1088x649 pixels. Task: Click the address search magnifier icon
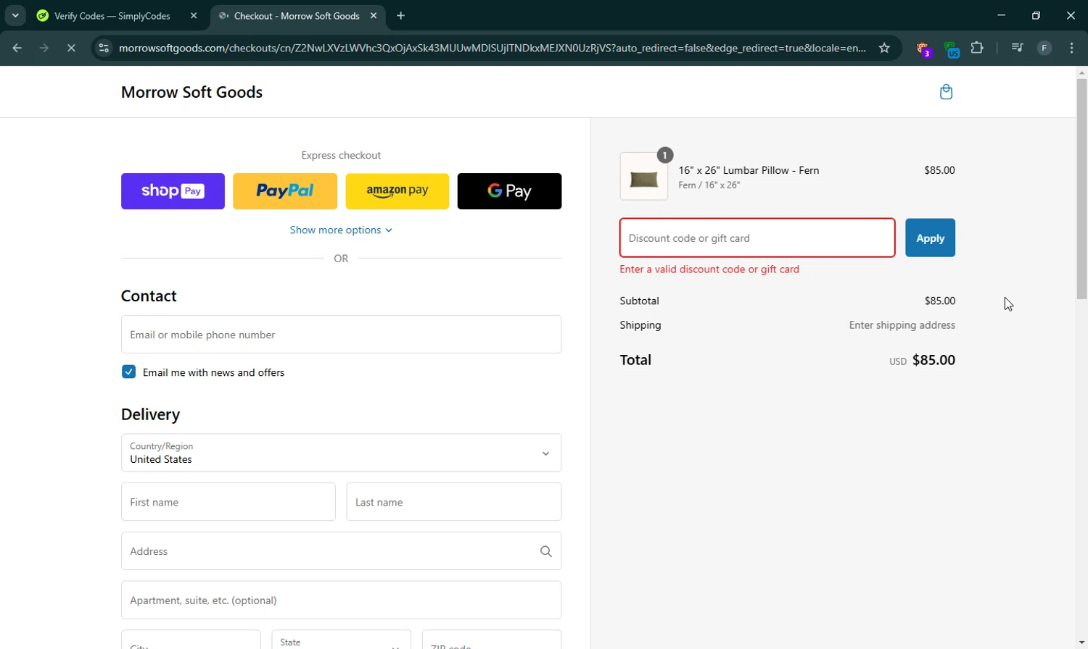pyautogui.click(x=546, y=551)
